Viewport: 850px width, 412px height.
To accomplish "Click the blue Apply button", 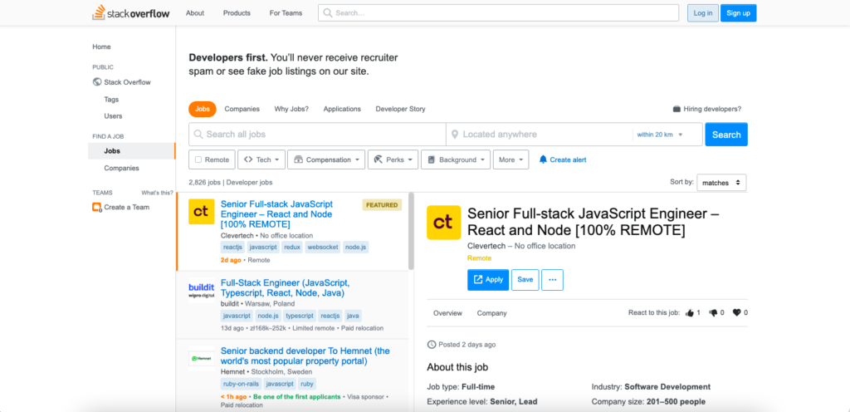I will click(487, 280).
